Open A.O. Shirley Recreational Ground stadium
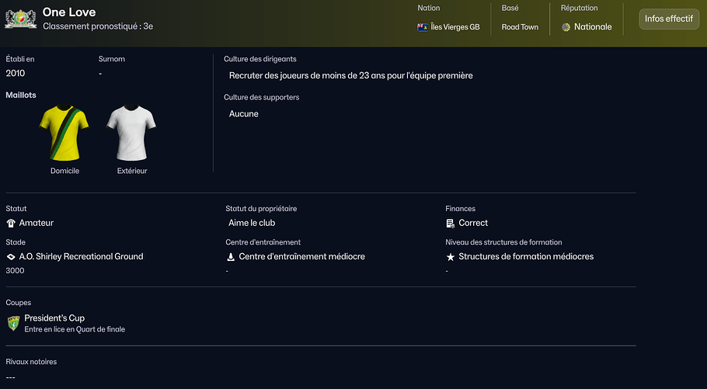The image size is (707, 389). pos(81,257)
